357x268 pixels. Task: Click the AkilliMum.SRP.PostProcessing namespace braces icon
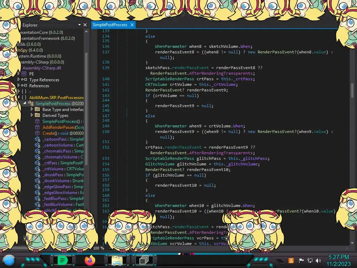(24, 97)
